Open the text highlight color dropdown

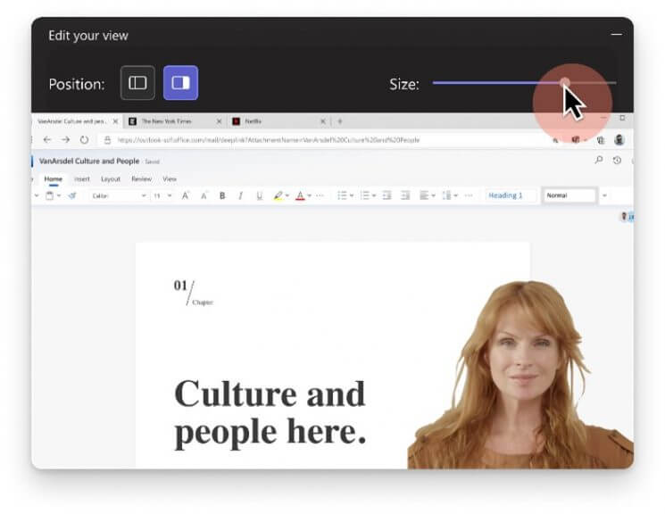tap(287, 195)
